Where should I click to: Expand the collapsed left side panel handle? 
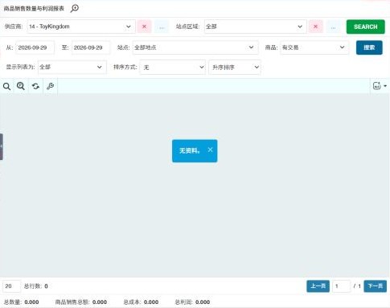pos(2,146)
